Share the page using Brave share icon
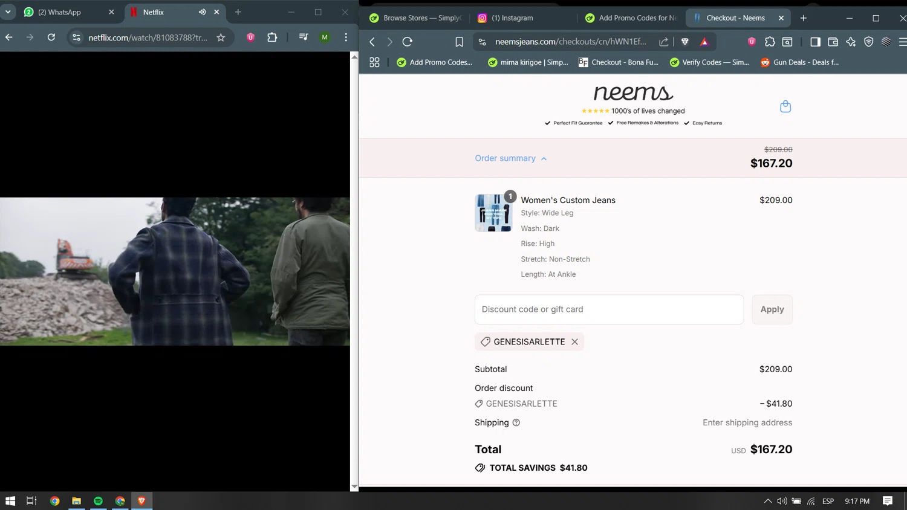 (664, 42)
